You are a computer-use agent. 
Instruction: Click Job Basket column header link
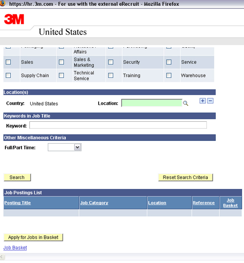click(230, 203)
